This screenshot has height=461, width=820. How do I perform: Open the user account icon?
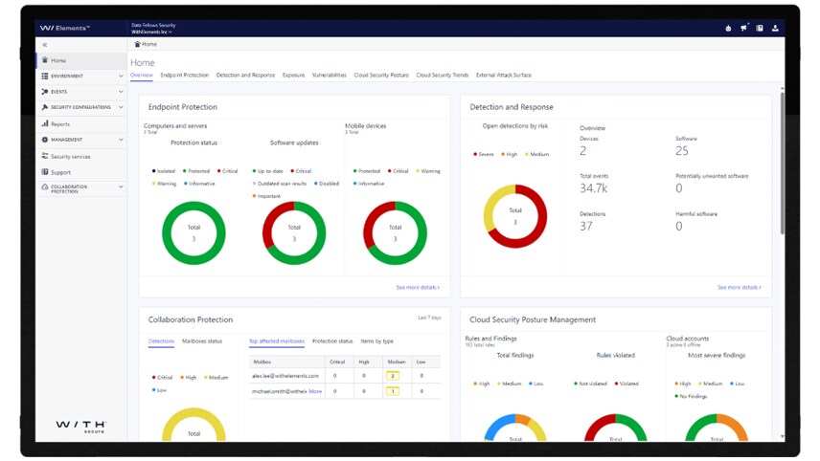(x=775, y=28)
